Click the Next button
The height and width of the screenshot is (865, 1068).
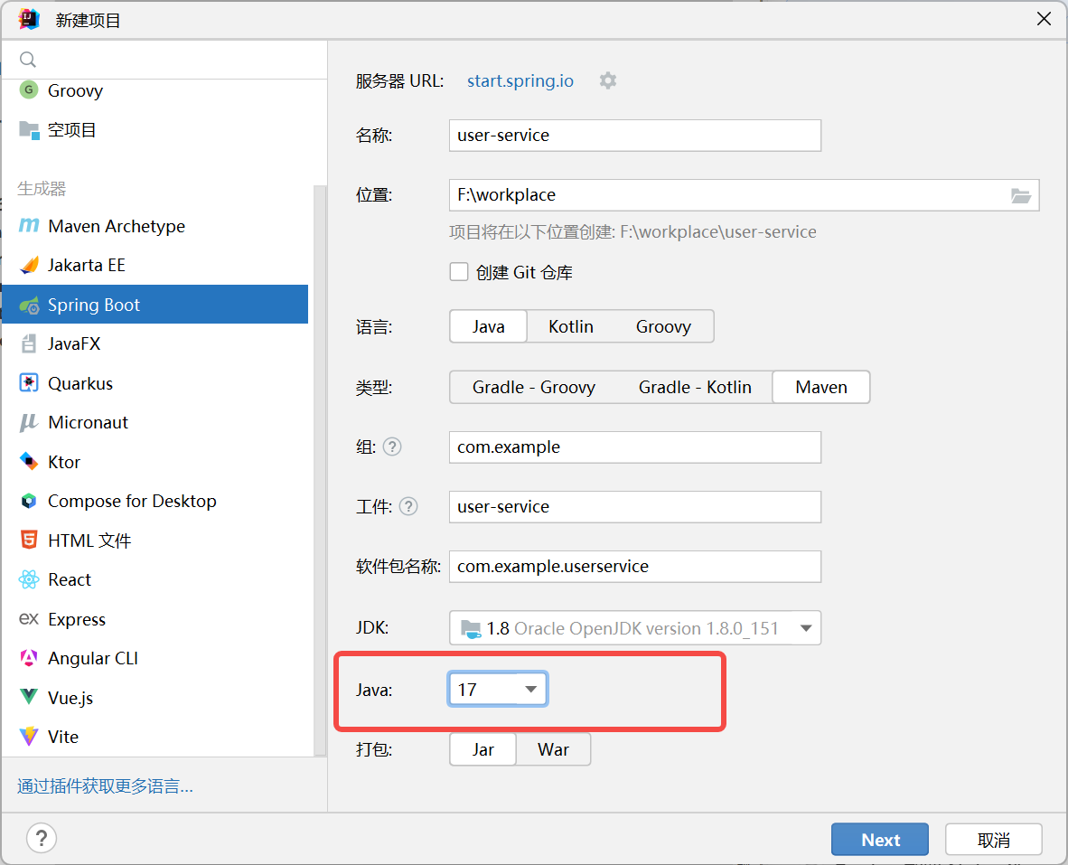point(879,839)
